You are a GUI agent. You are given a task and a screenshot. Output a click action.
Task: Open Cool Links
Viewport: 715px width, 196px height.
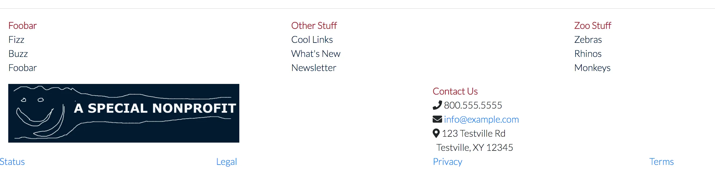click(x=312, y=40)
